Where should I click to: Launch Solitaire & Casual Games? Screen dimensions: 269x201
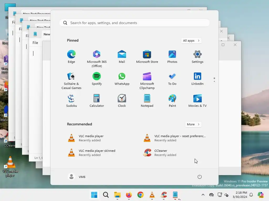pos(71,81)
